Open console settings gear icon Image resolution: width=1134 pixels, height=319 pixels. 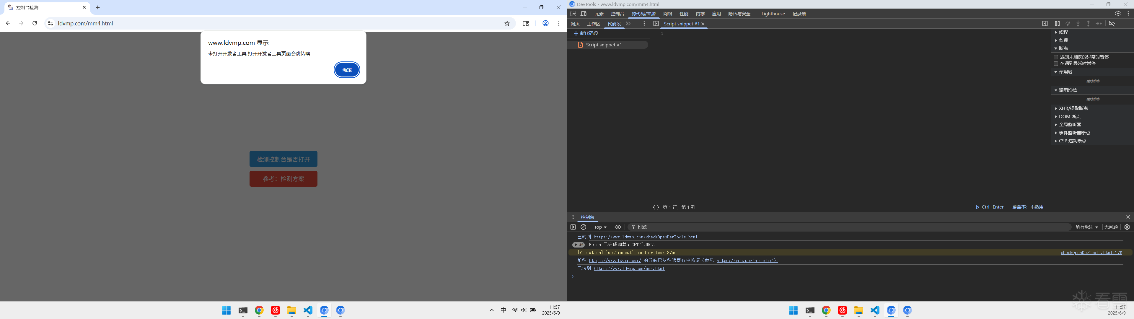(1127, 227)
